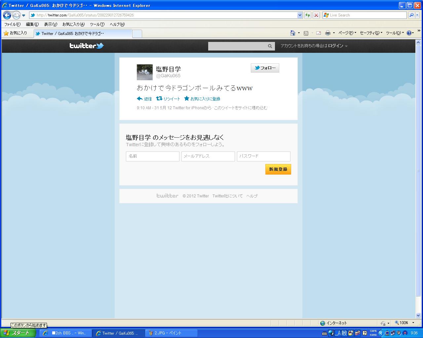Screen dimensions: 423x338
Task: Click the Refresh page icon
Action: 308,15
